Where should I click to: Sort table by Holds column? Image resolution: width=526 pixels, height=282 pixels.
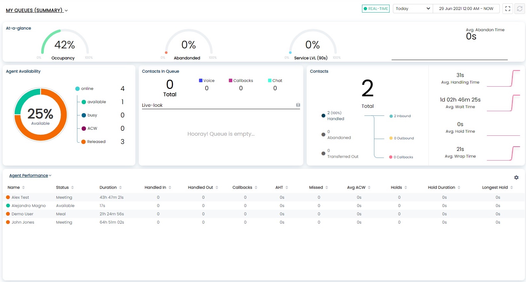pyautogui.click(x=406, y=187)
